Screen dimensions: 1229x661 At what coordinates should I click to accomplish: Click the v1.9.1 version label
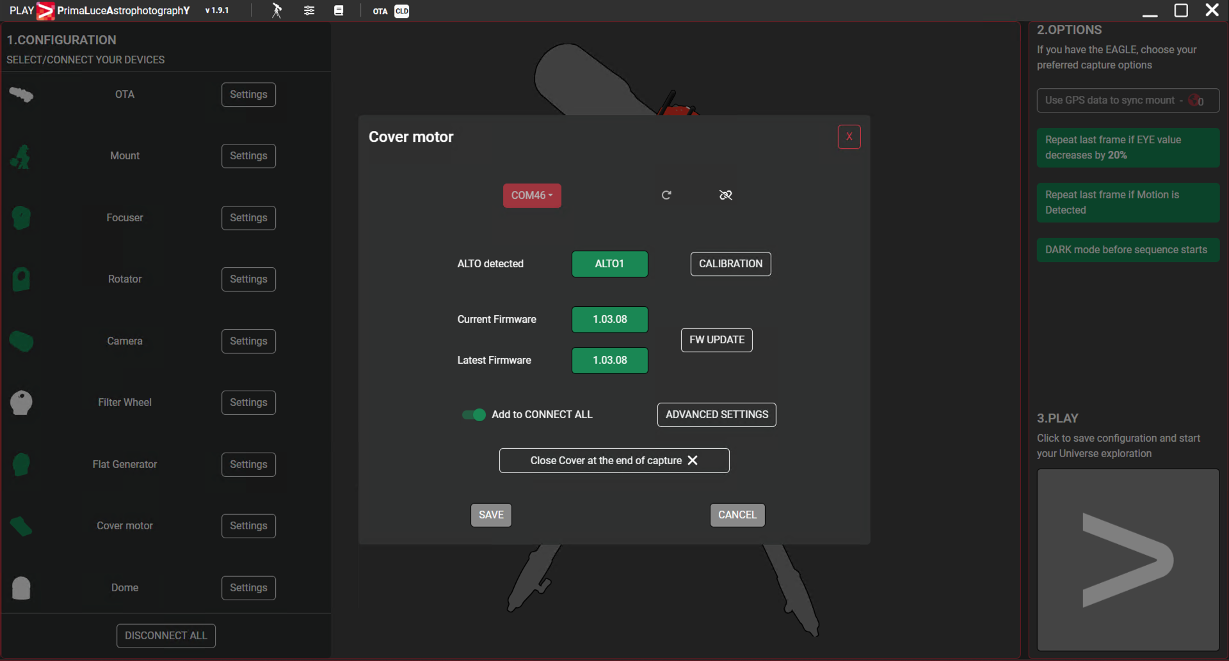click(x=217, y=11)
